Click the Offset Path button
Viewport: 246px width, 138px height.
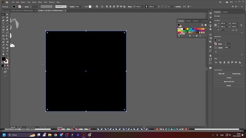pos(221,74)
